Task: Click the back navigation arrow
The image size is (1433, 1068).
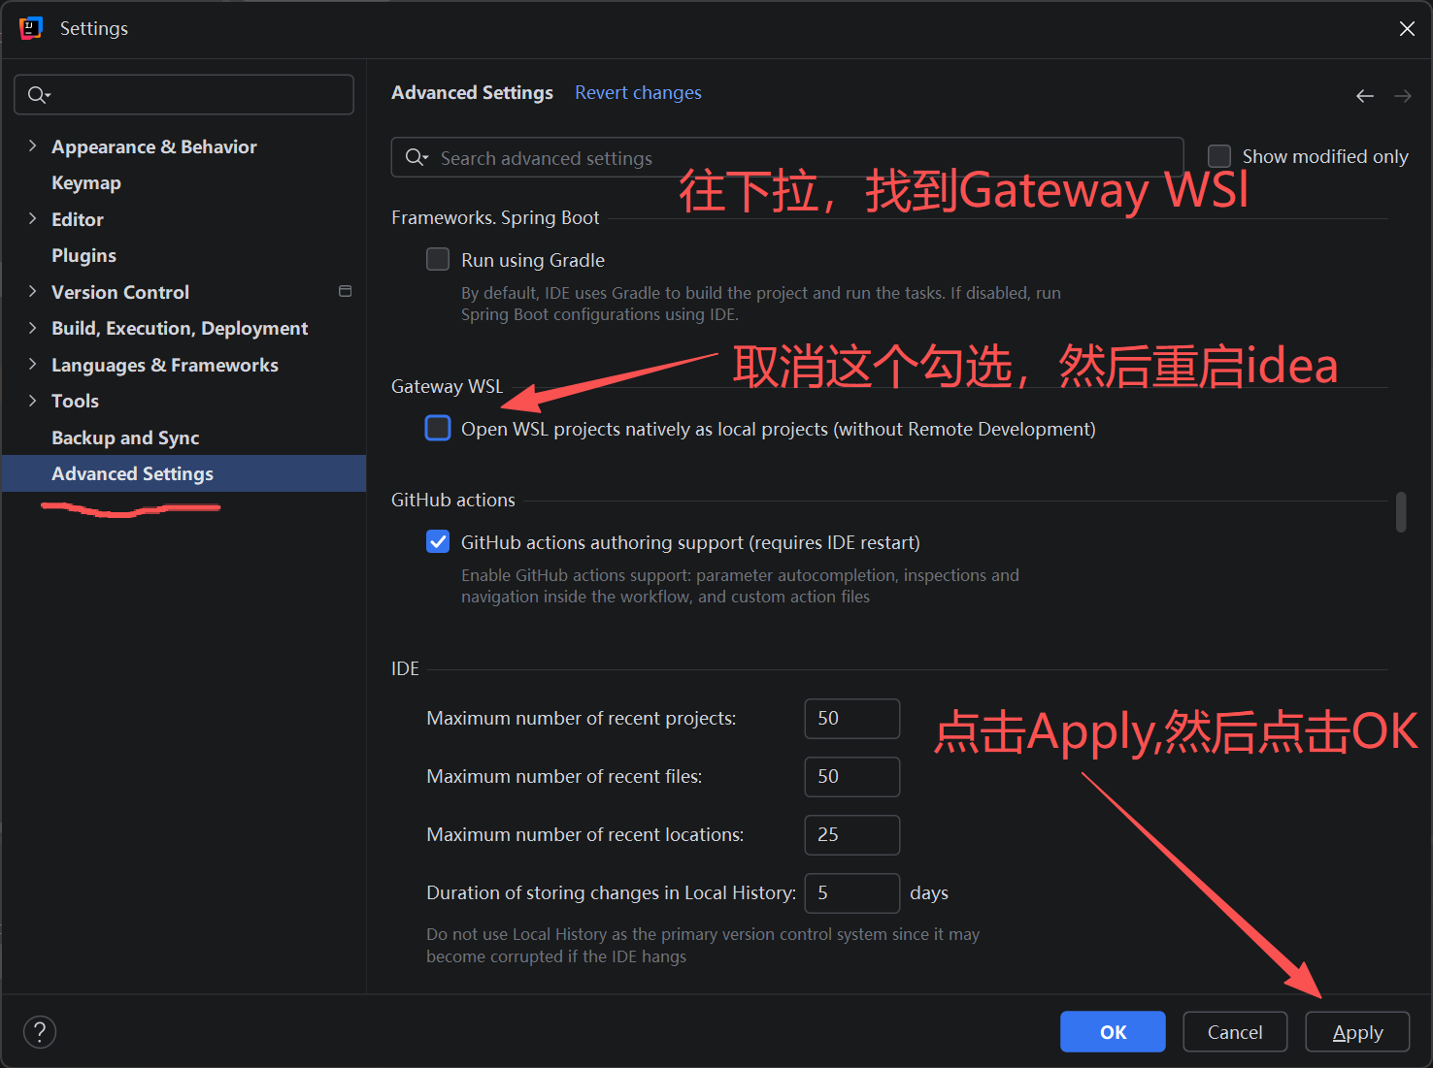Action: (x=1364, y=95)
